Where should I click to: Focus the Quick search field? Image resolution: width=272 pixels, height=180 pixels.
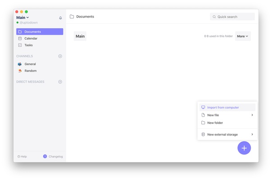tap(232, 17)
